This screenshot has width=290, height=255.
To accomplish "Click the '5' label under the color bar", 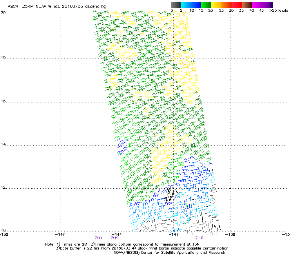I will click(181, 11).
